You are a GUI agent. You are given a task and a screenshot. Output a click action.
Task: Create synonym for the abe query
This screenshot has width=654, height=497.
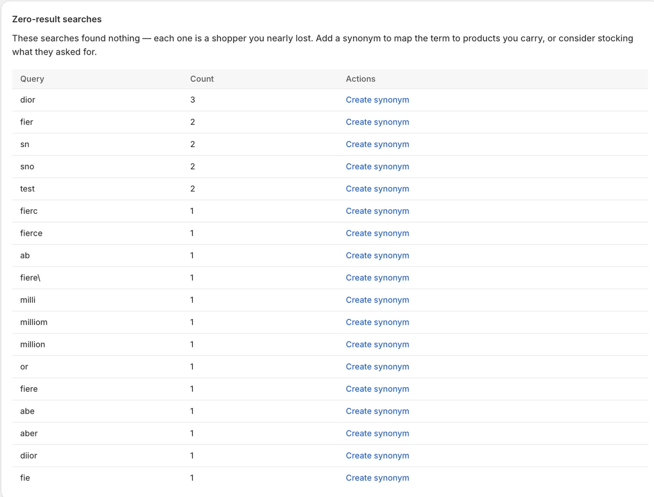(377, 411)
